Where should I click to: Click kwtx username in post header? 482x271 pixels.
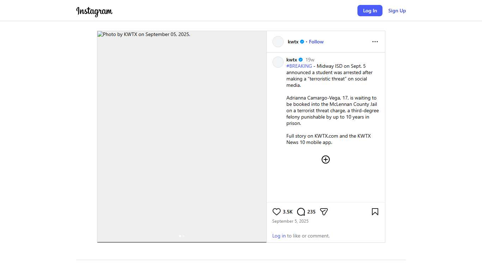click(293, 42)
